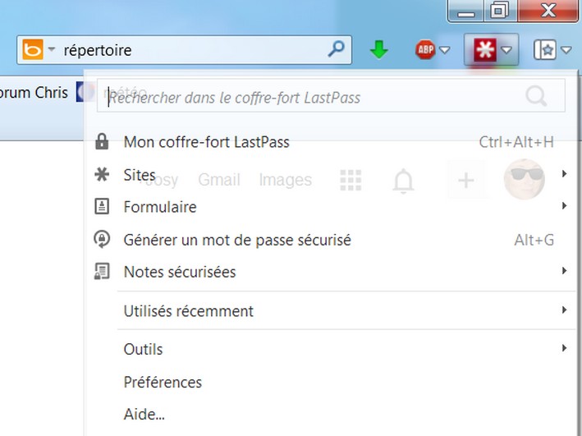
Task: Click the padlock icon beside Mon coffre-fort
Action: pos(102,141)
